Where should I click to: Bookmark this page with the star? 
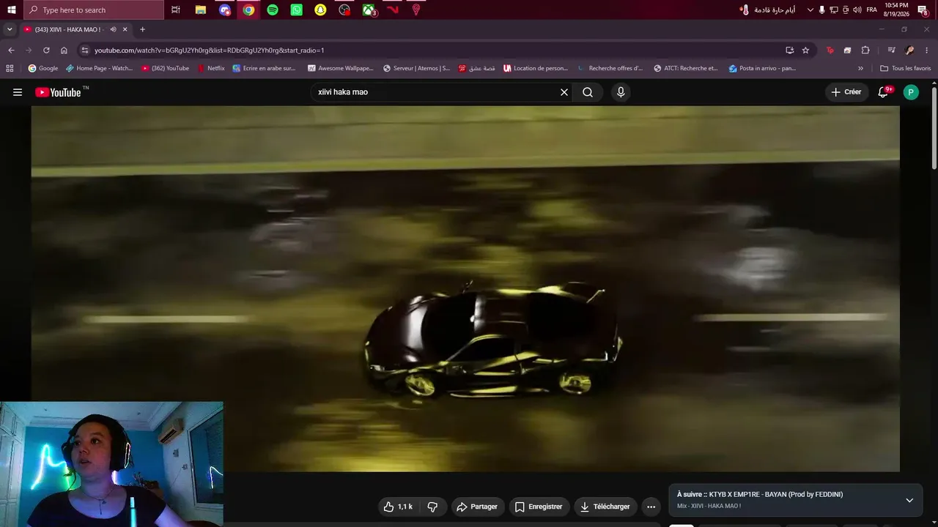[805, 51]
